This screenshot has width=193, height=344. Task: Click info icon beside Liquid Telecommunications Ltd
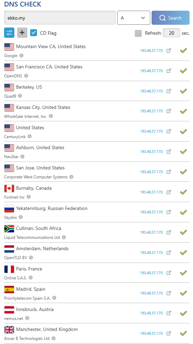tap(64, 237)
